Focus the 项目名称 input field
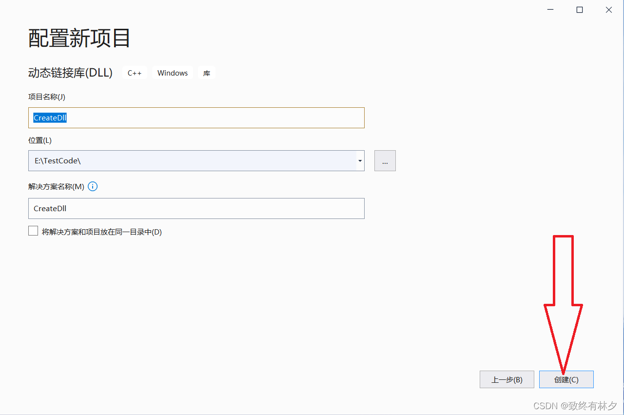624x415 pixels. (196, 118)
